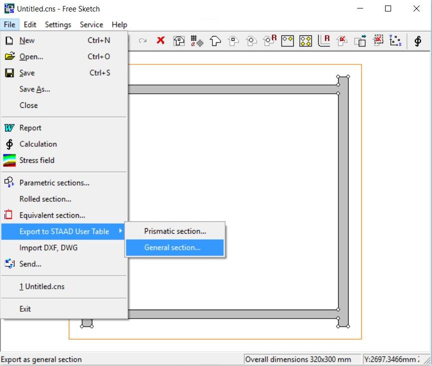Choose Calculation in the File menu
The height and width of the screenshot is (366, 432).
click(x=64, y=144)
